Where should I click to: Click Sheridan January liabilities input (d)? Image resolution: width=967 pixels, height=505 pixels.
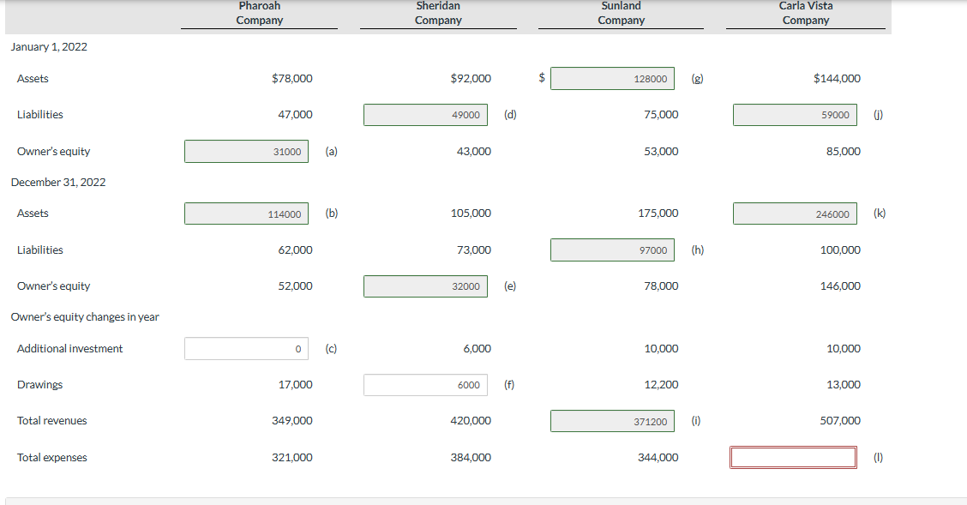(425, 115)
